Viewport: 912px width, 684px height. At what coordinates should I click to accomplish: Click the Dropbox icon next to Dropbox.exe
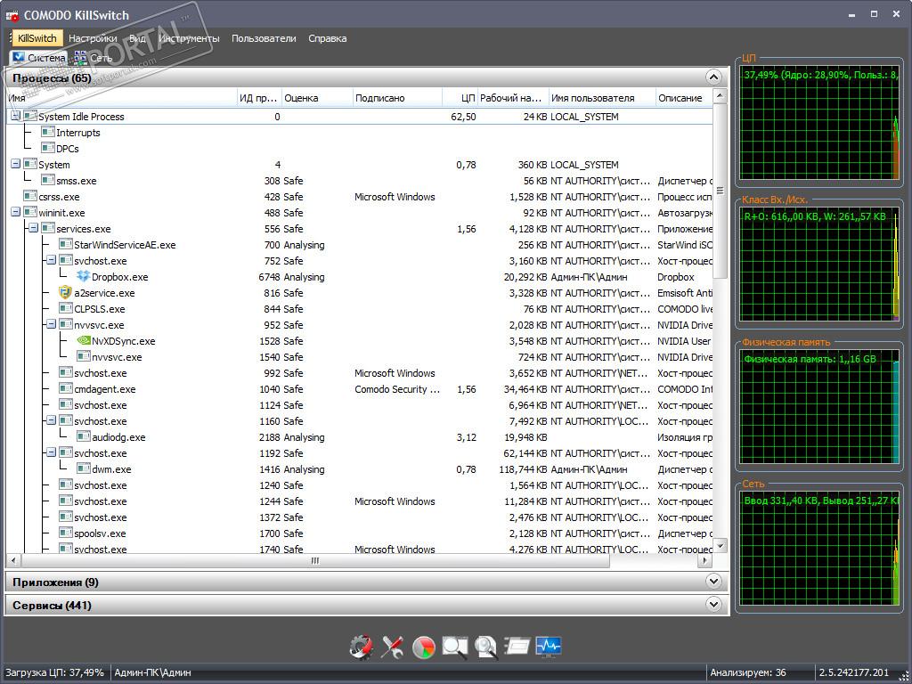pyautogui.click(x=83, y=276)
